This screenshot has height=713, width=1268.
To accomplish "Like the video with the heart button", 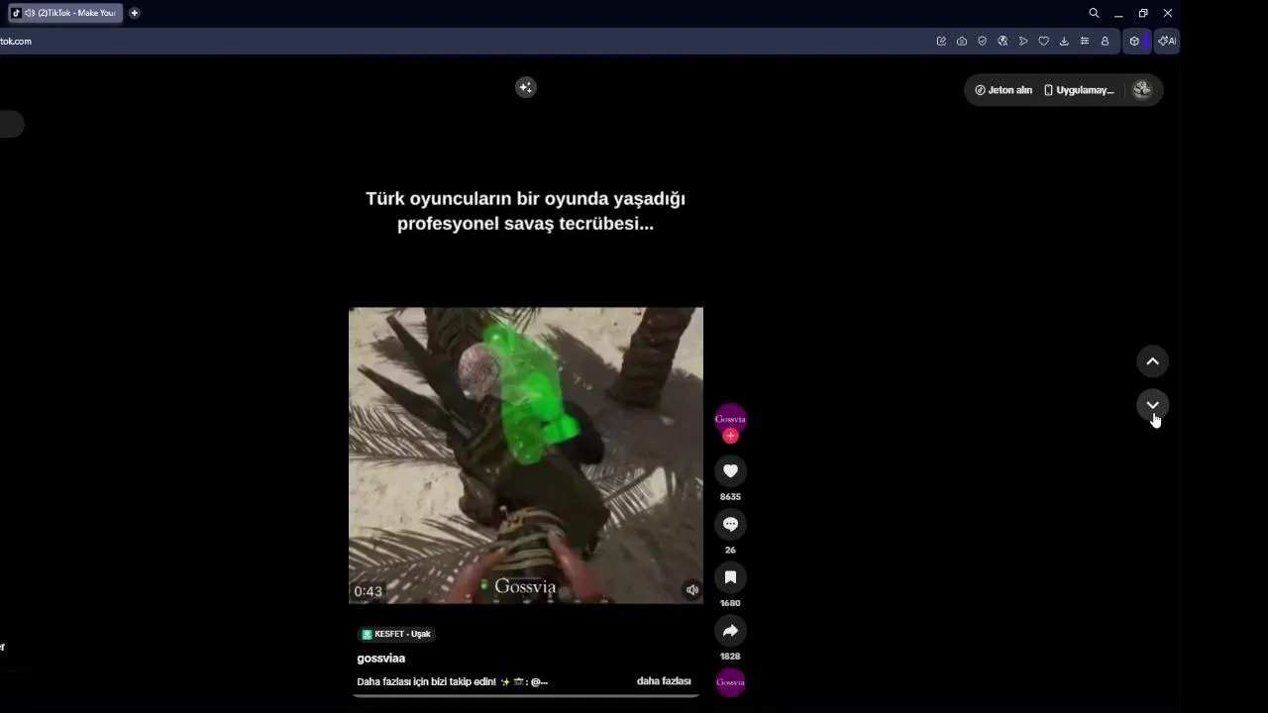I will click(730, 471).
